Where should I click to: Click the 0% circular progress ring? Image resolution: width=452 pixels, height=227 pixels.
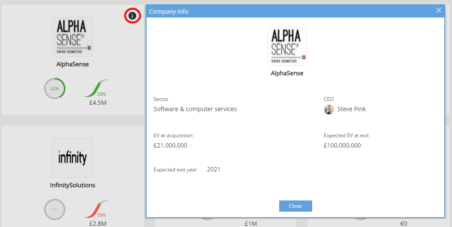pyautogui.click(x=55, y=210)
